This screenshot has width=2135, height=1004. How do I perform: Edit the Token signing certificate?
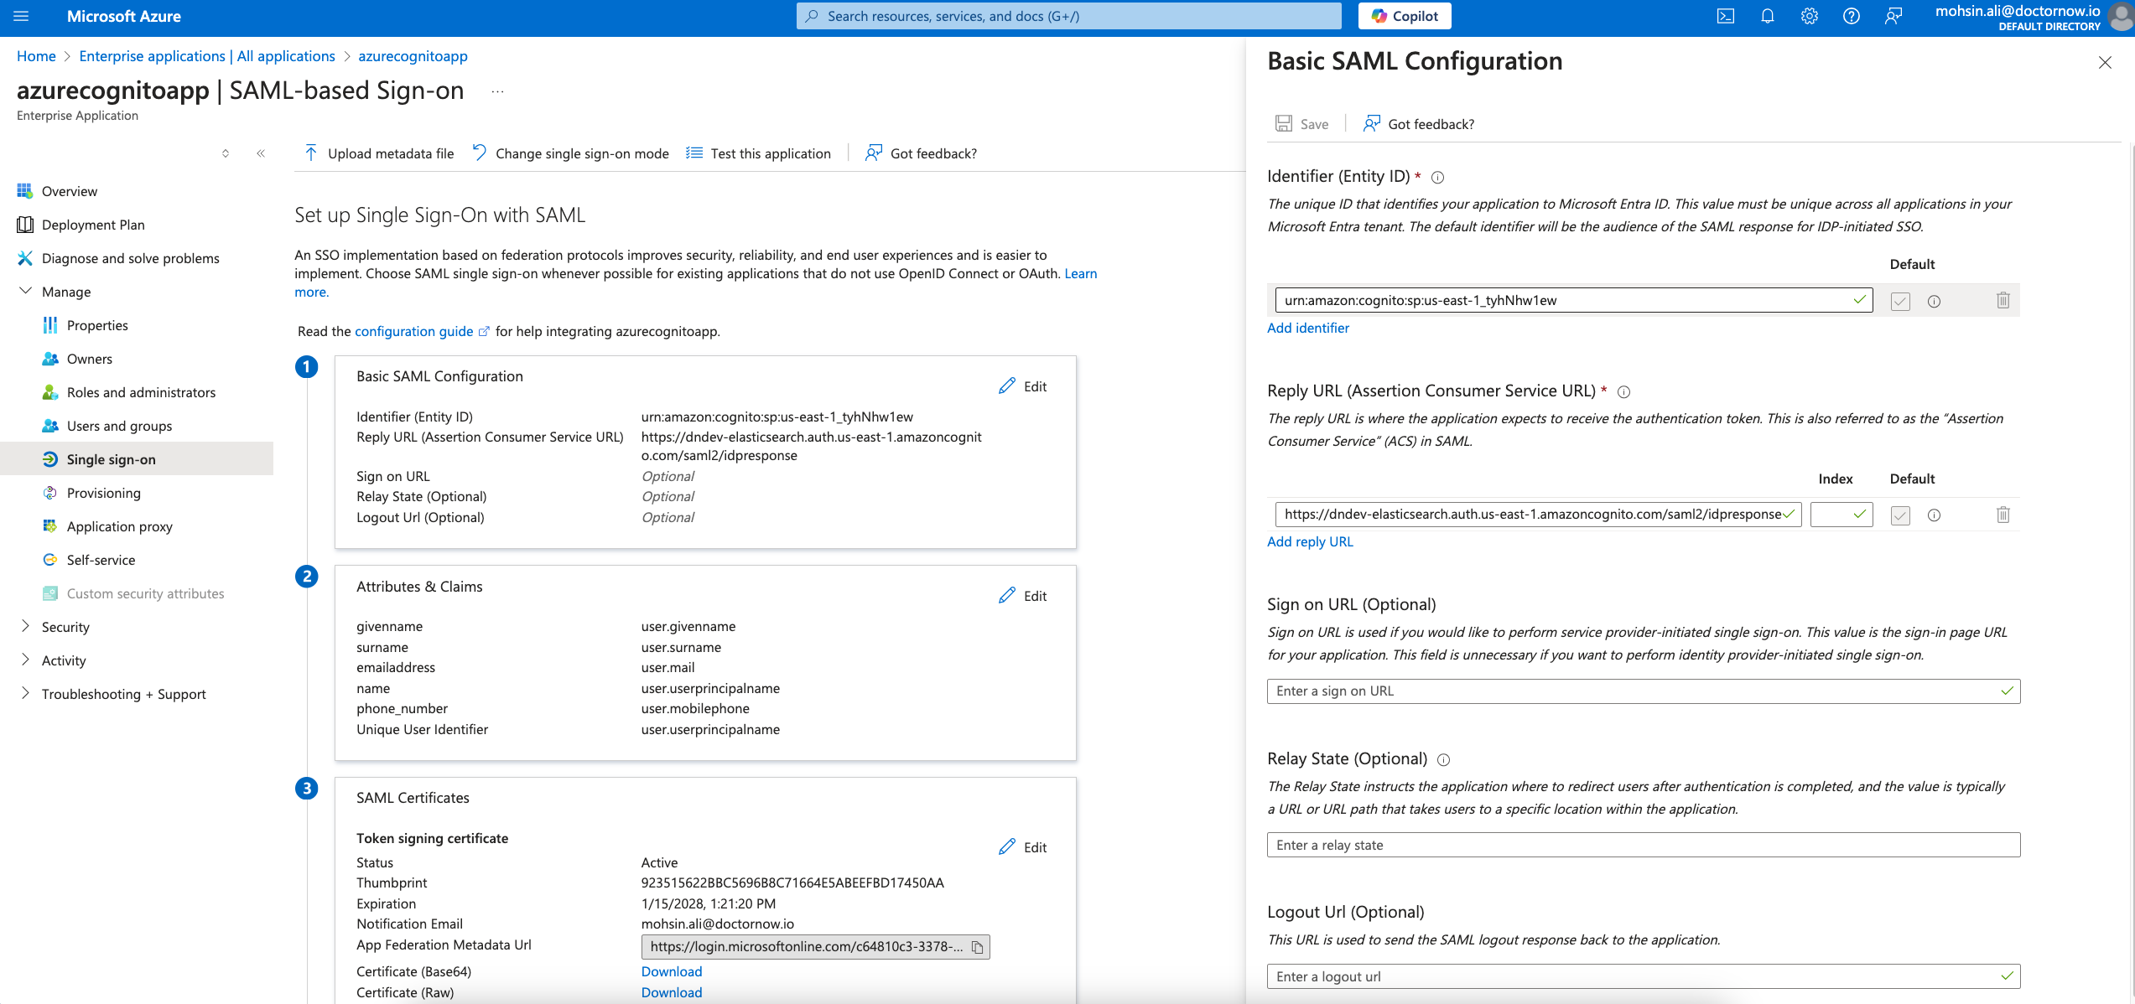pyautogui.click(x=1023, y=847)
